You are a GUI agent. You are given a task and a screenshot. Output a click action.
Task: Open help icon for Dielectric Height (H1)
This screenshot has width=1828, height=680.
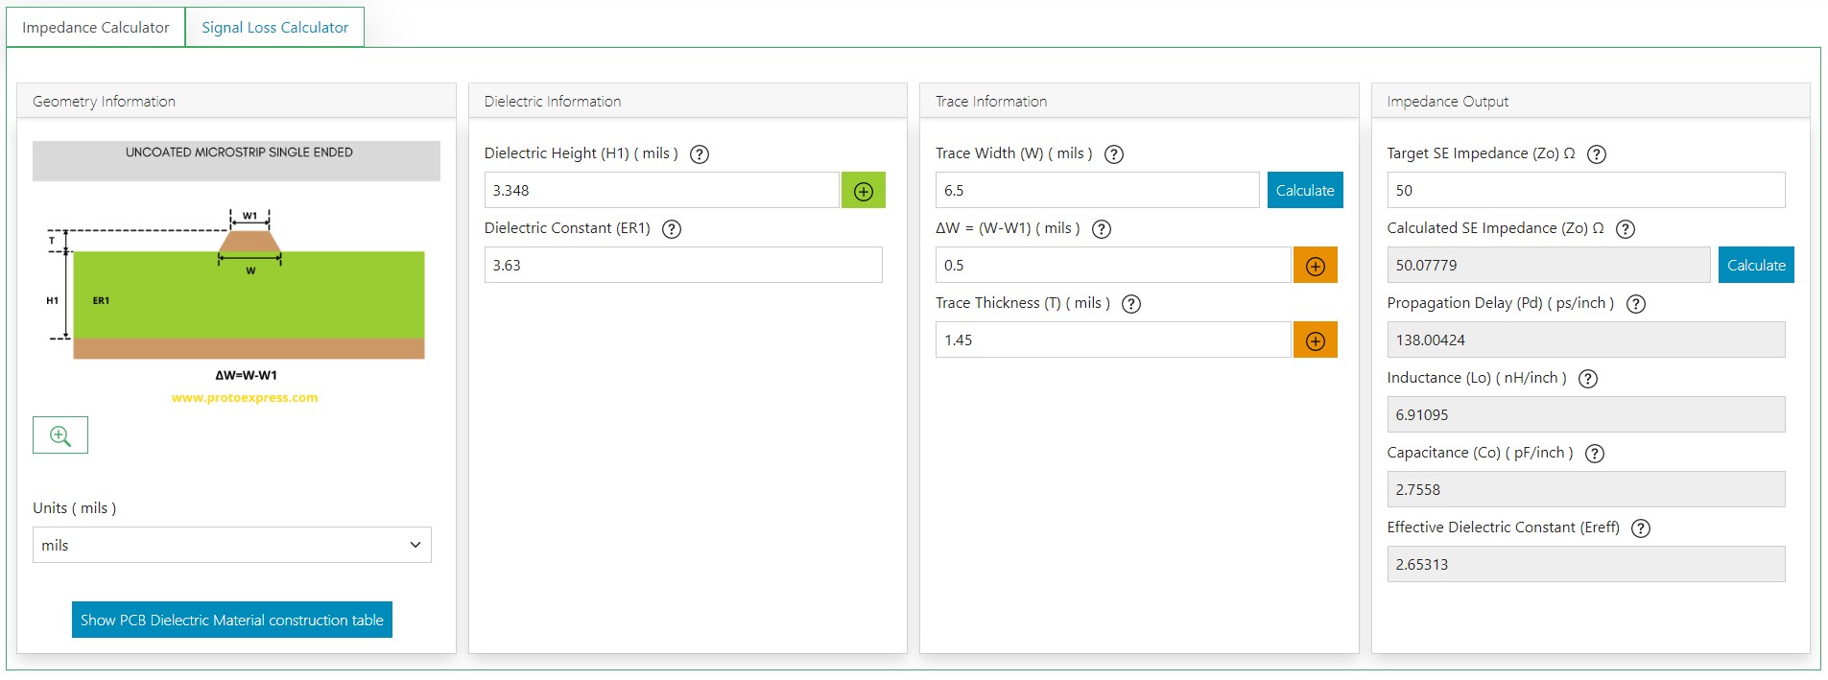pyautogui.click(x=700, y=154)
